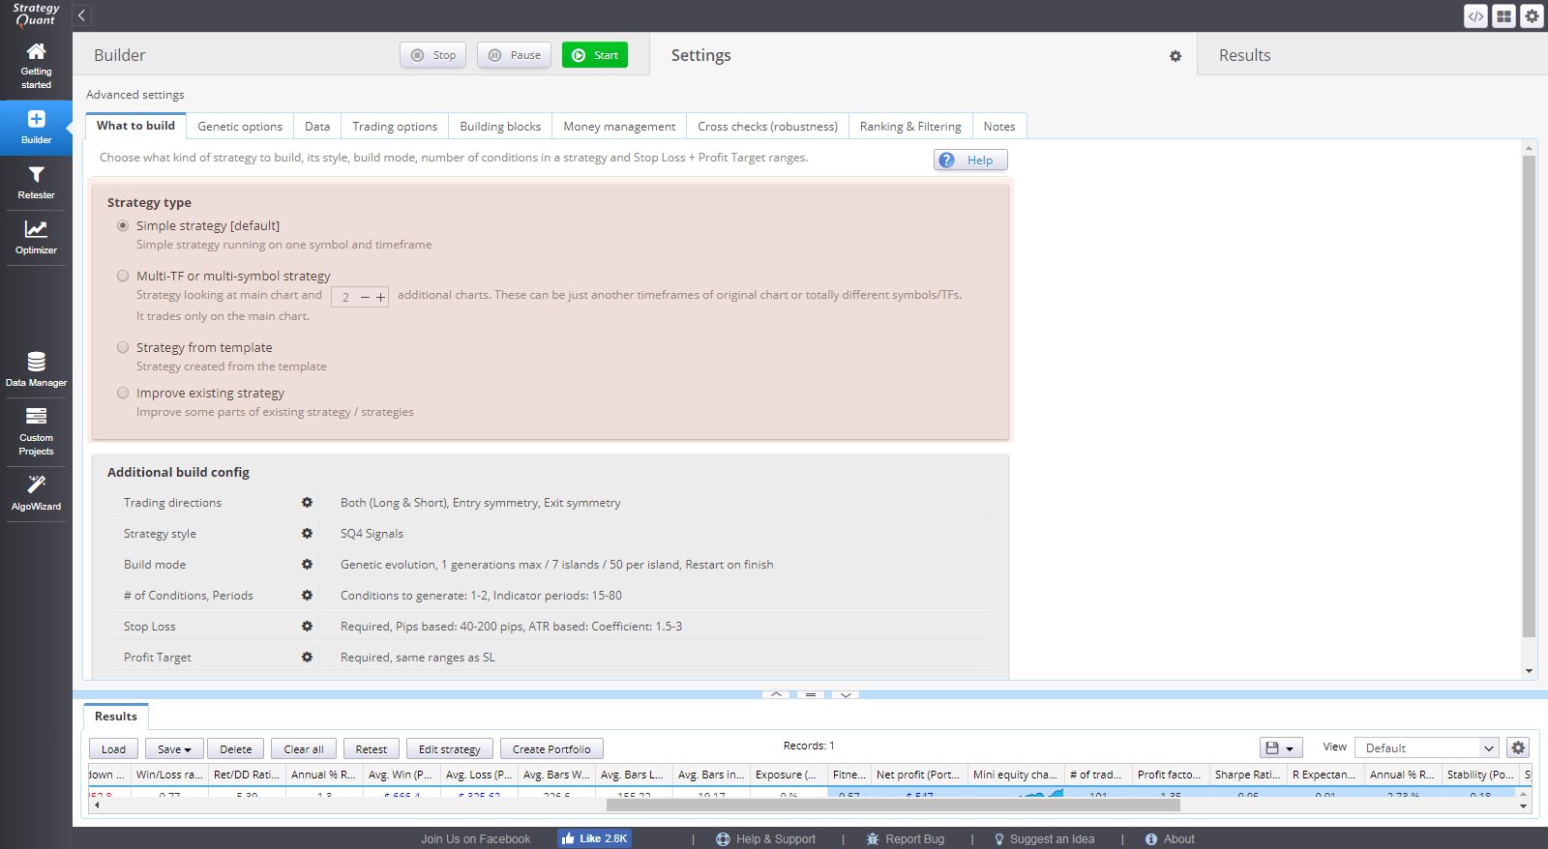Click the Stop build button

click(433, 55)
